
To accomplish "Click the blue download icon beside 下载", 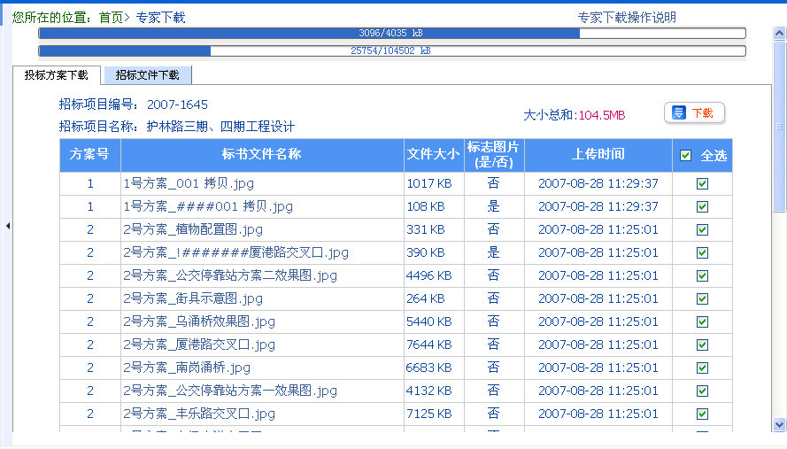I will [x=679, y=113].
